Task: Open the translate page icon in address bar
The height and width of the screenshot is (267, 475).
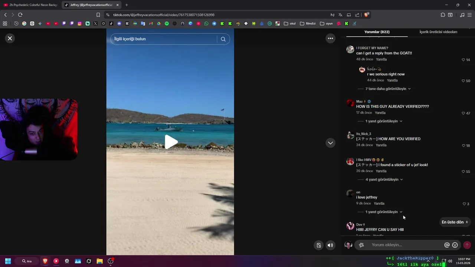Action: click(x=340, y=15)
